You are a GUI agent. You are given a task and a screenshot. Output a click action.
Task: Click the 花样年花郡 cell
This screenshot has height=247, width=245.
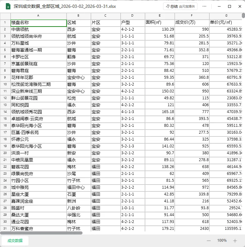(x=38, y=77)
